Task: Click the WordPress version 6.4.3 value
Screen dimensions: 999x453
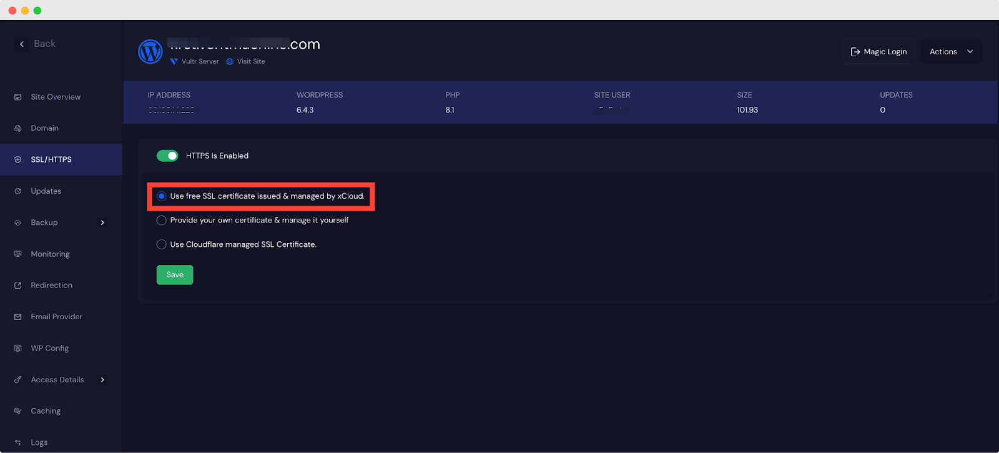Action: pos(305,110)
